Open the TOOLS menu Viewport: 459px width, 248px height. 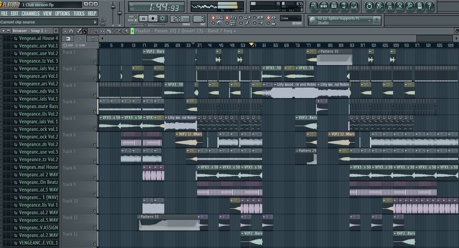pos(78,14)
